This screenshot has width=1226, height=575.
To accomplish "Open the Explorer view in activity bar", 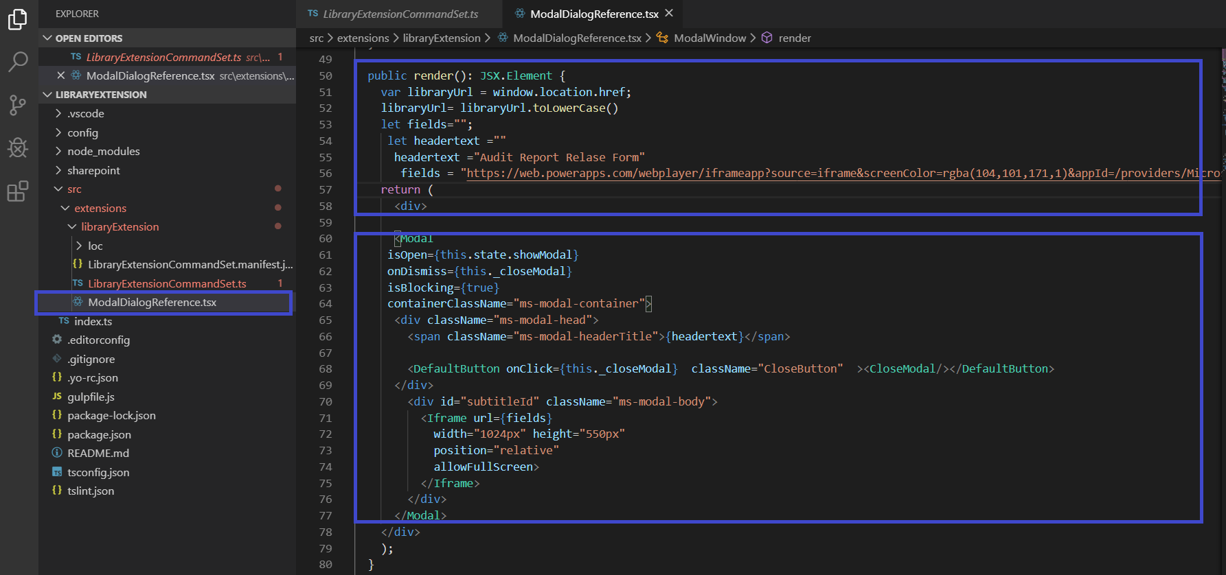I will 18,20.
